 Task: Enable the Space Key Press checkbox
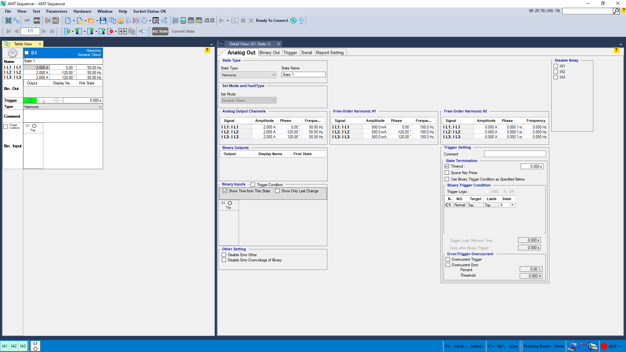[447, 173]
